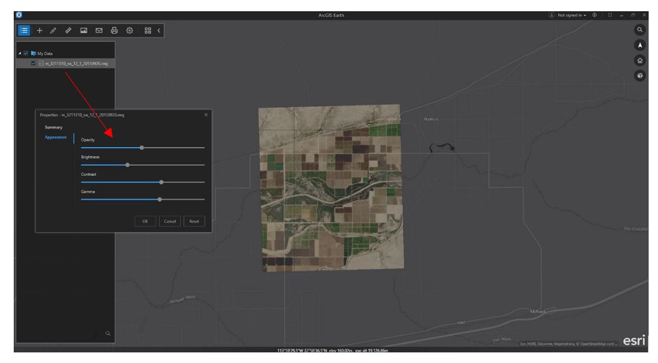
Task: Click the Opacity label
Action: click(x=87, y=140)
